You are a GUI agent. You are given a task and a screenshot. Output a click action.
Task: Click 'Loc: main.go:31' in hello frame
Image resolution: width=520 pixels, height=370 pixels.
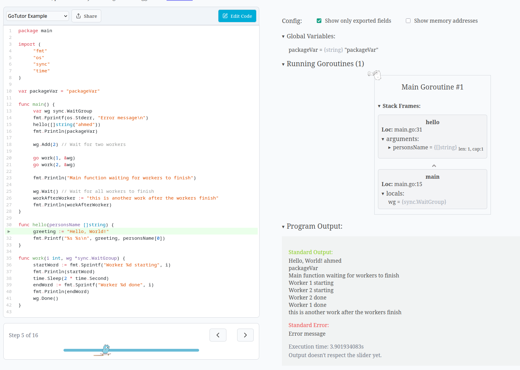click(x=402, y=130)
